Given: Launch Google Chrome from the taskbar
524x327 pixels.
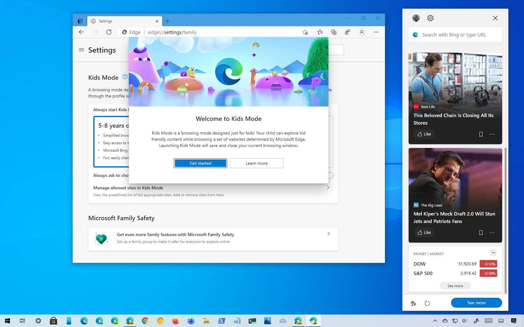Looking at the screenshot, I should click(x=145, y=321).
